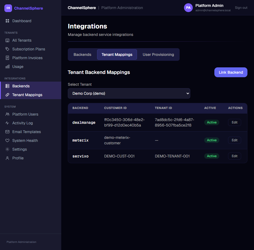Edit the dealmanage mapping
Viewport: 254px width, 250px height.
234,122
